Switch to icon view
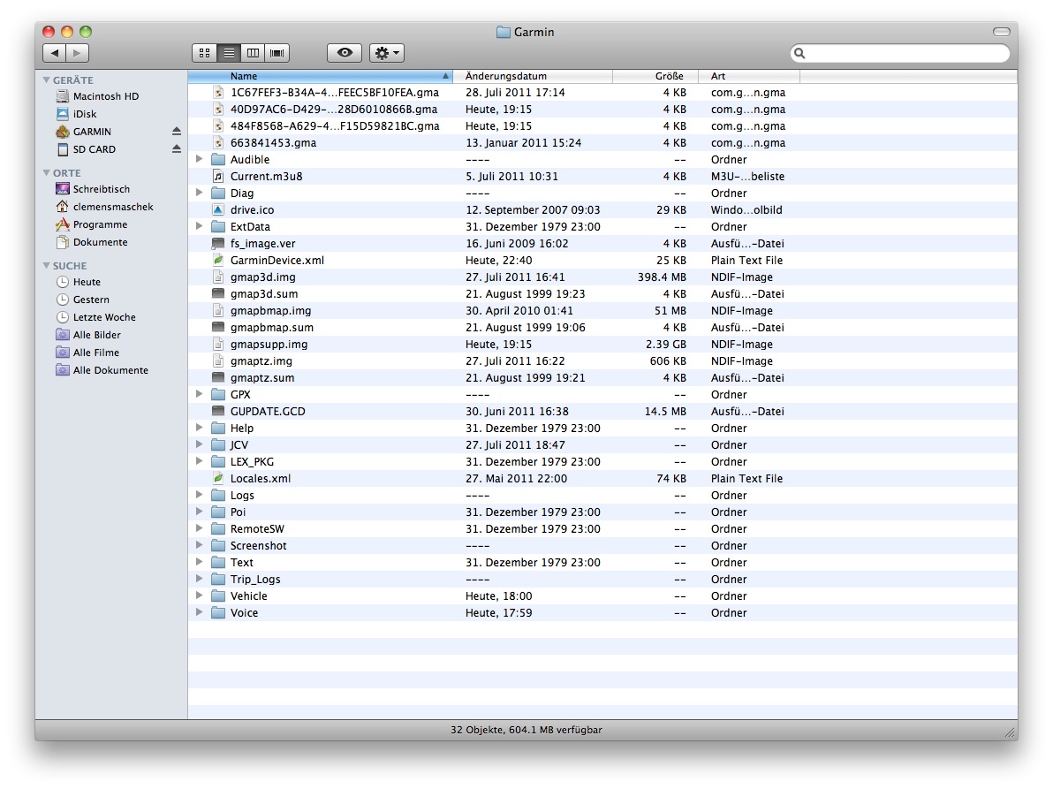This screenshot has height=789, width=1053. (x=204, y=53)
